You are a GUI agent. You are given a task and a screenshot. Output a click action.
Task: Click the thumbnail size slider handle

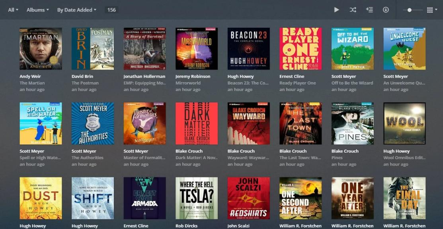410,10
